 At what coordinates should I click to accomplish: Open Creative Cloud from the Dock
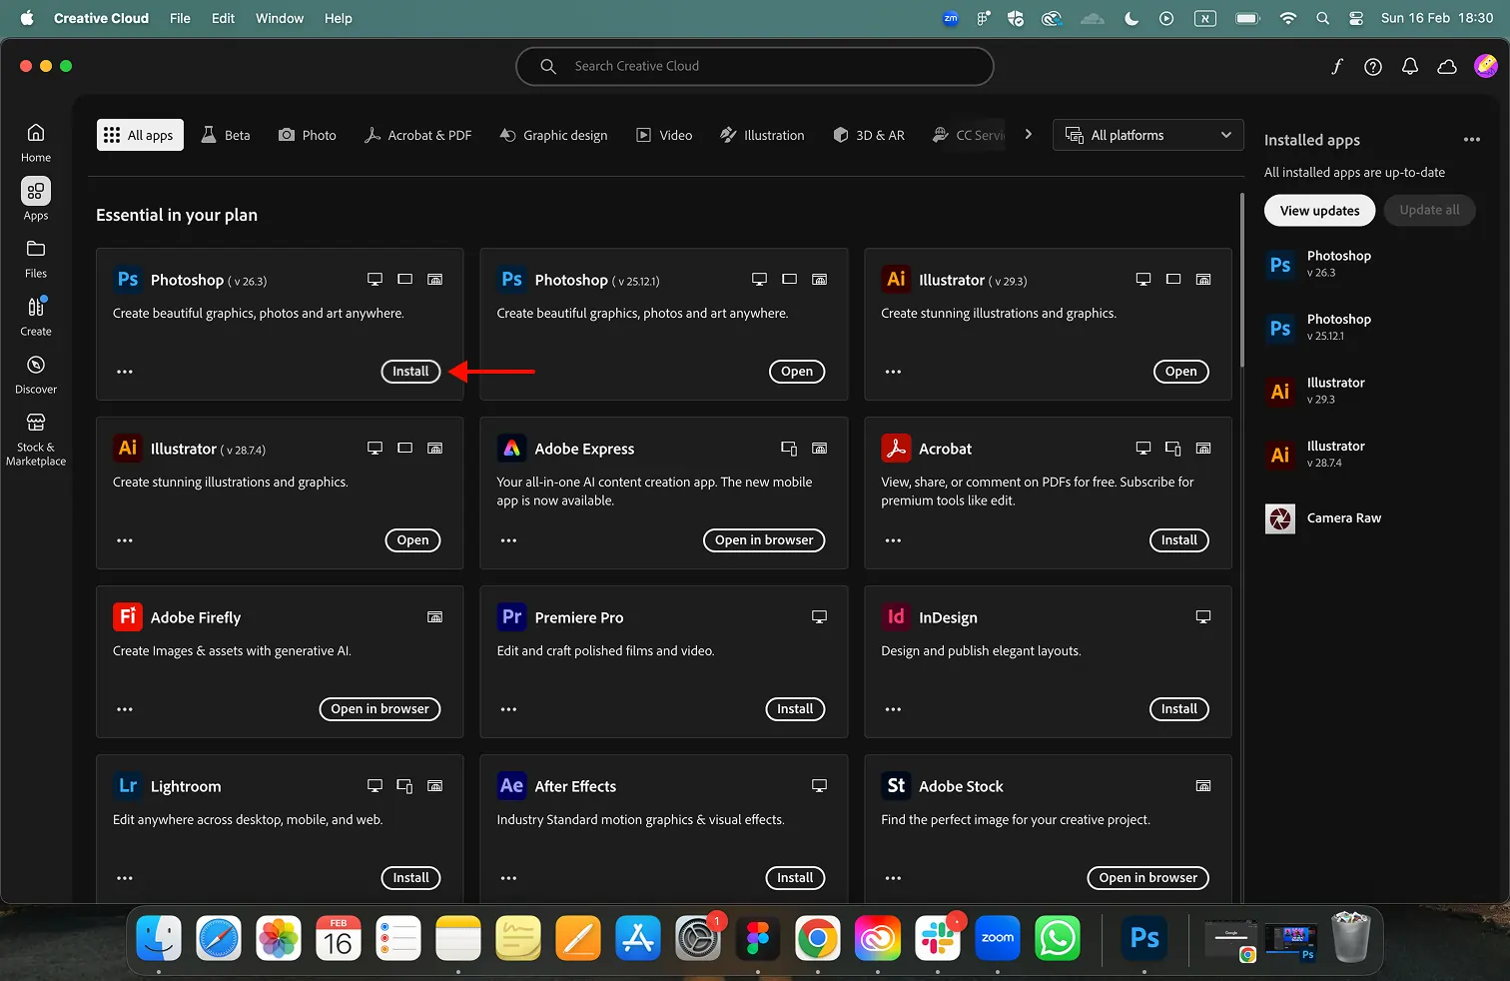[877, 939]
